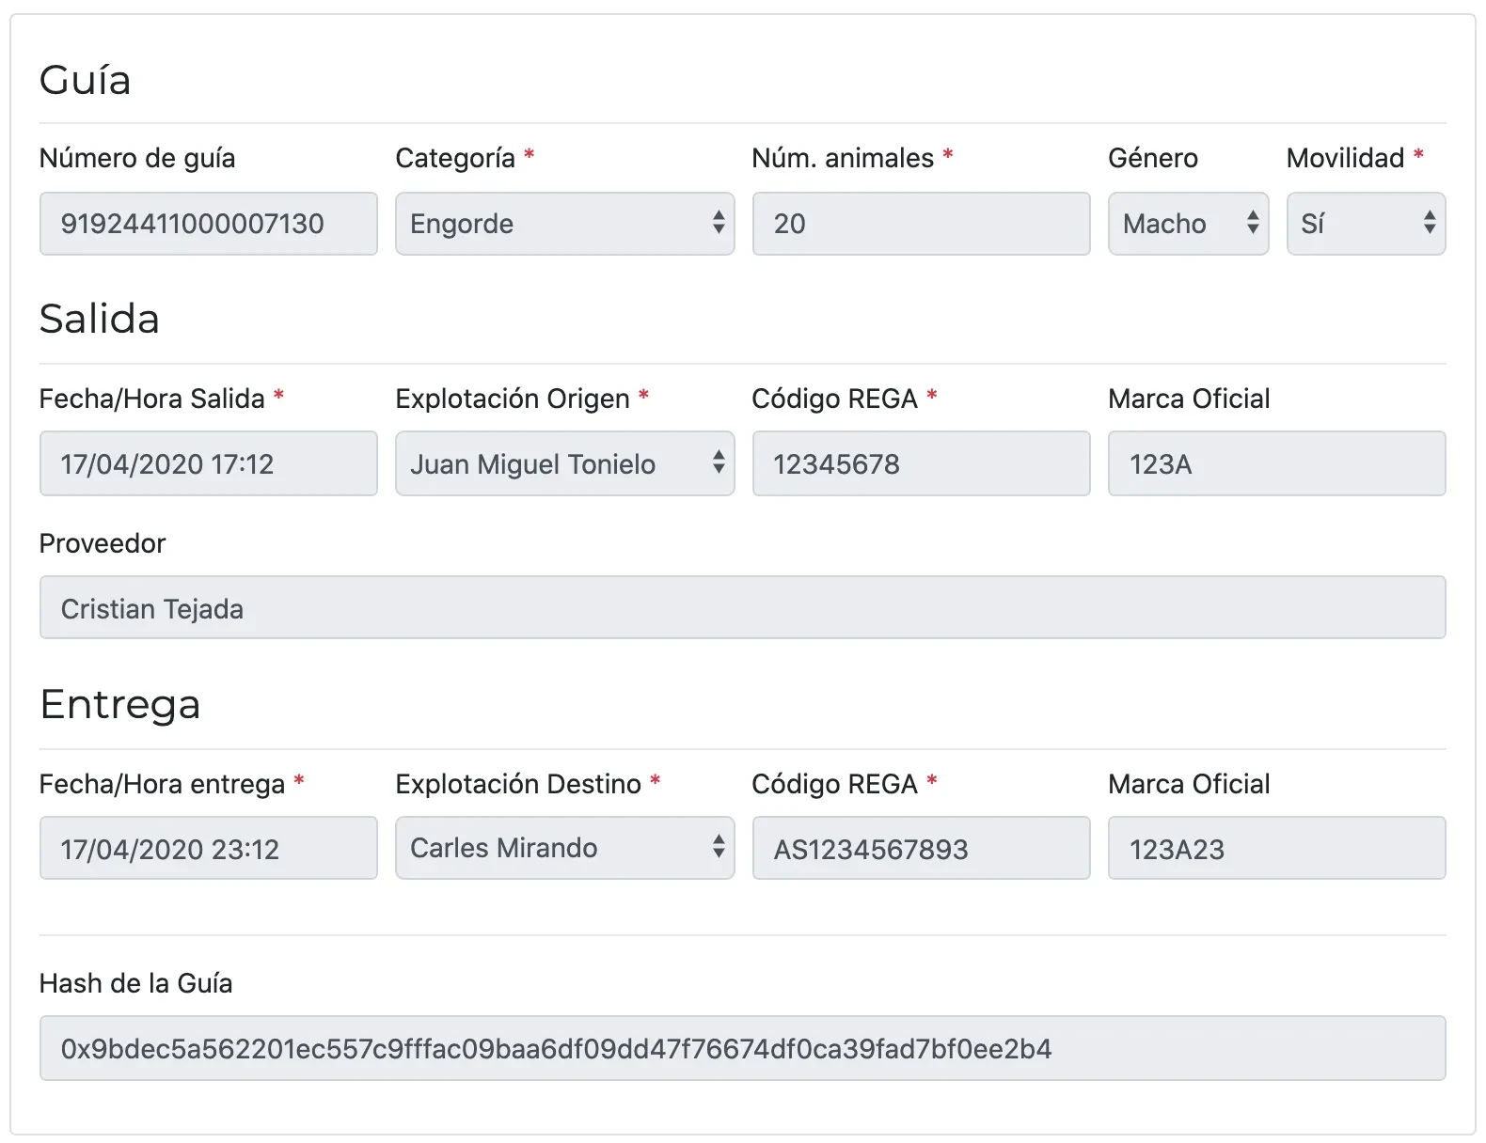Click the arrow icon on Categoría select
The image size is (1486, 1143).
tap(719, 223)
